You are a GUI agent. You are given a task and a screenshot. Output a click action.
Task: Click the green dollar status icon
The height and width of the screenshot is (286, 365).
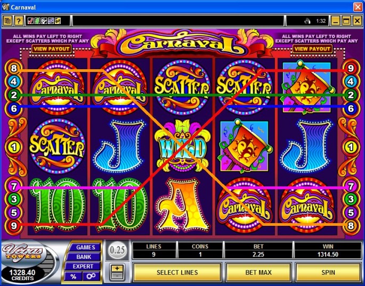click(37, 21)
